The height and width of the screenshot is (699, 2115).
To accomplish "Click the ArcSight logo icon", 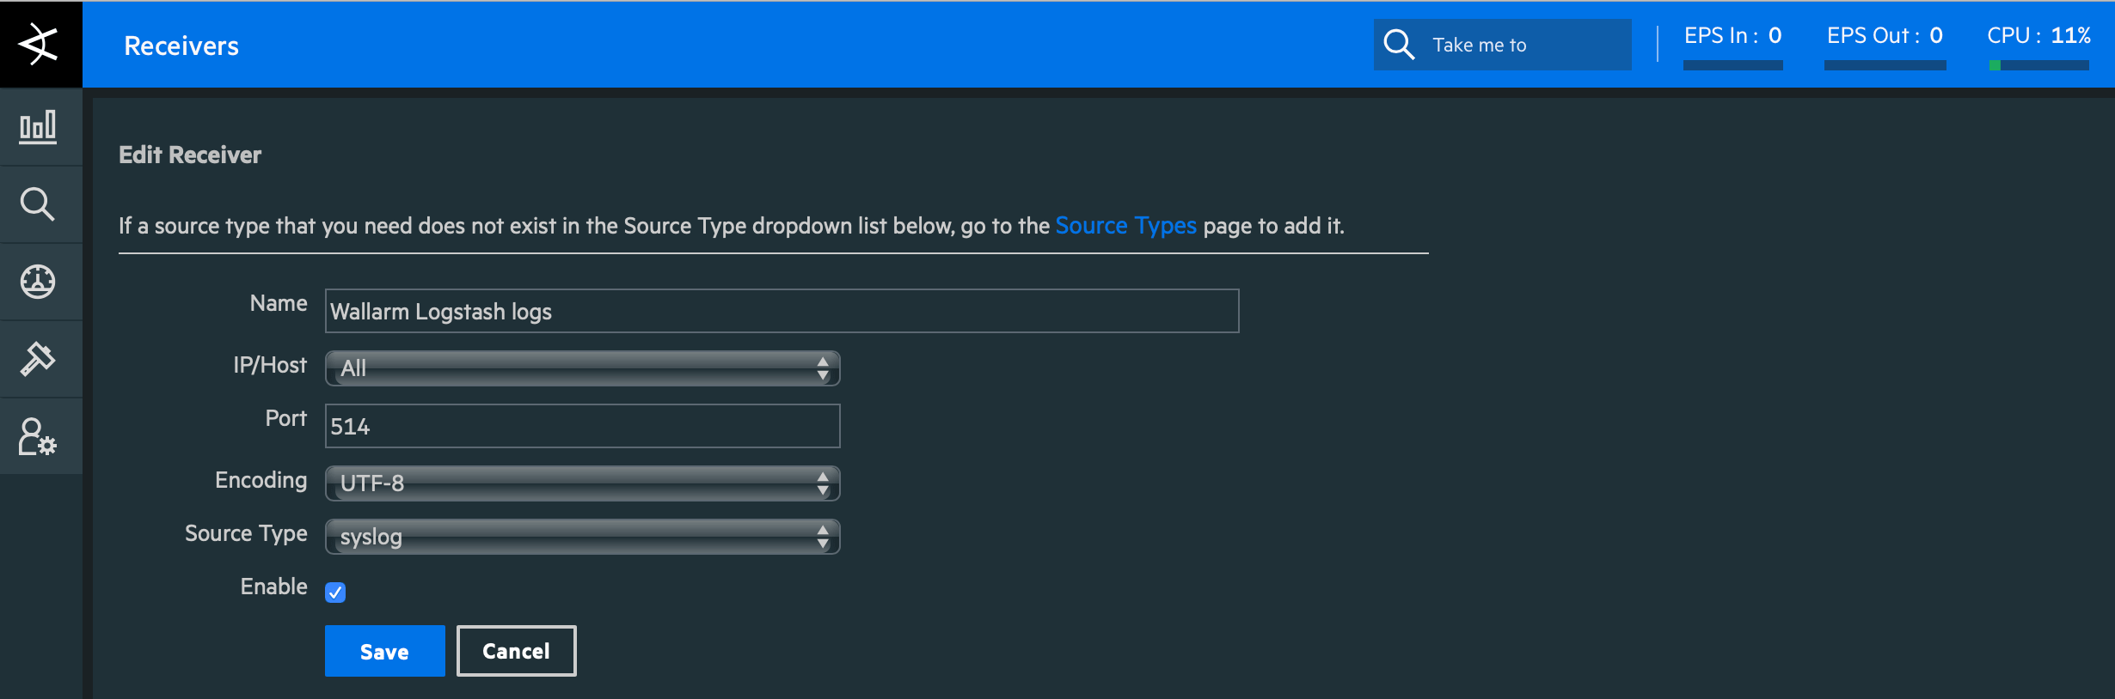I will tap(39, 44).
